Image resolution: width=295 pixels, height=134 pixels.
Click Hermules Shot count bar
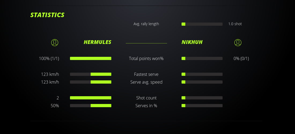click(x=91, y=98)
